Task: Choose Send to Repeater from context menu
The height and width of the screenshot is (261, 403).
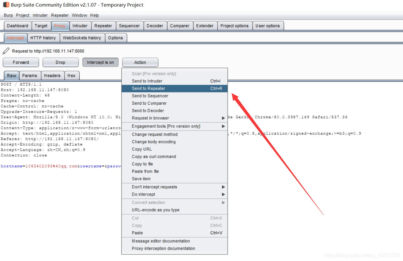Action: click(174, 88)
